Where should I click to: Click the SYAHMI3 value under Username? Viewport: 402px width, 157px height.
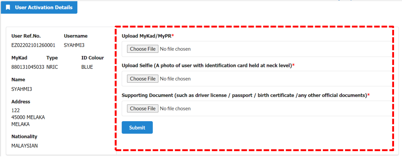pyautogui.click(x=74, y=45)
